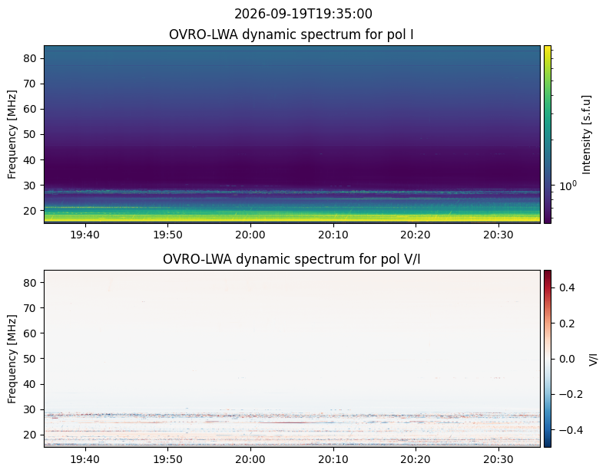Click the 0.0 tick label on the V/I colorbar
Viewport: 606px width, 473px height.
coord(567,359)
